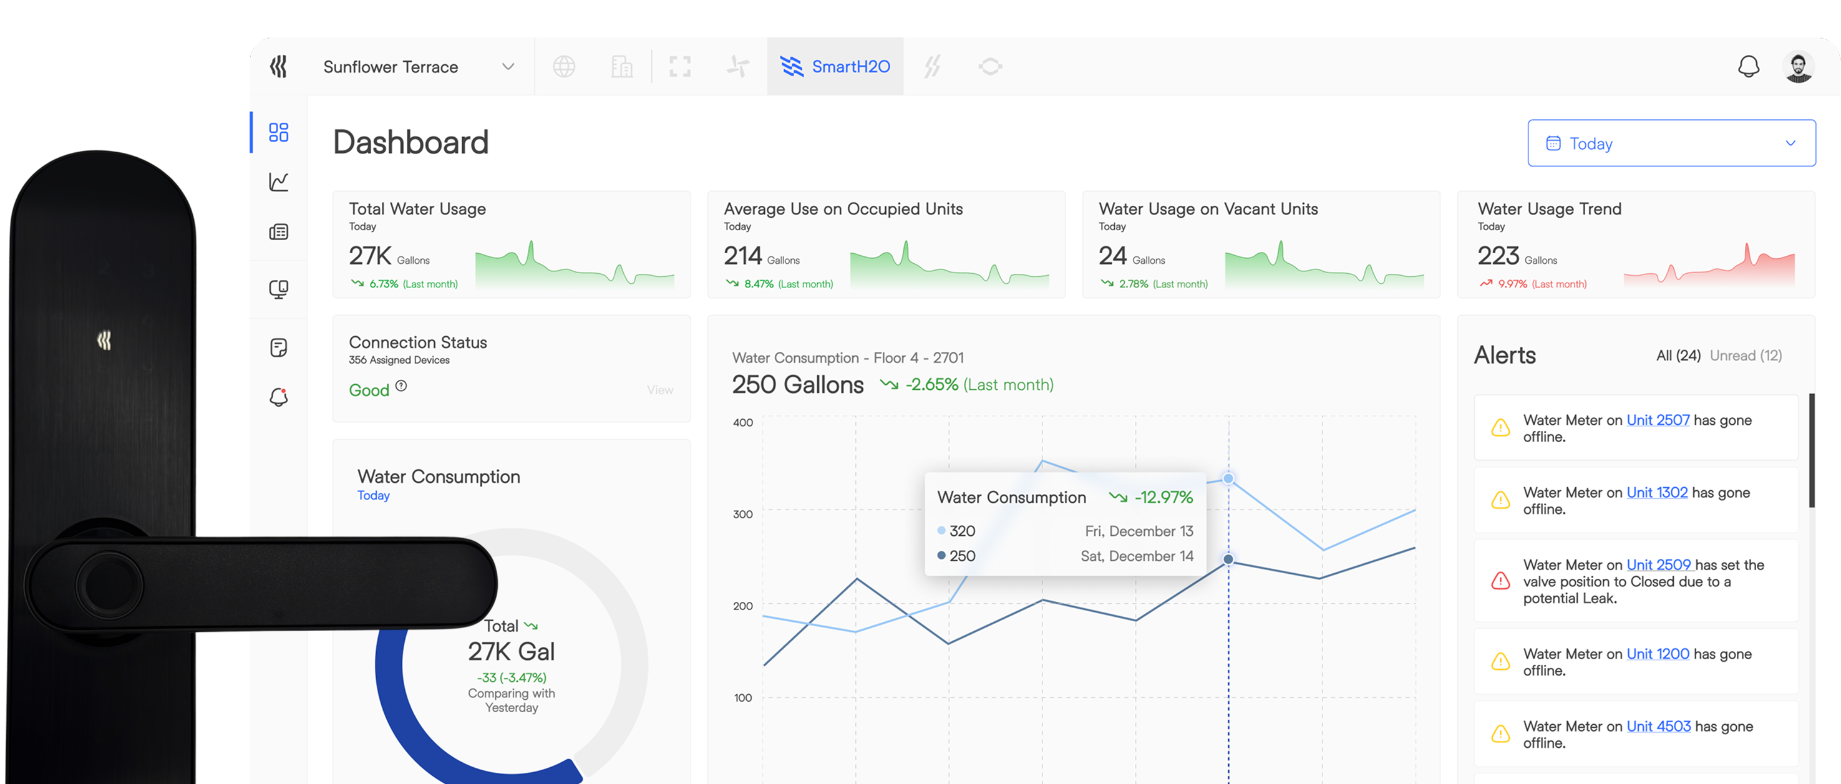
Task: Open the fan module icon
Action: point(737,67)
